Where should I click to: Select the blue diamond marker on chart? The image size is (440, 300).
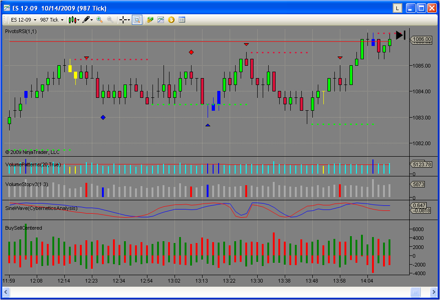pos(103,117)
